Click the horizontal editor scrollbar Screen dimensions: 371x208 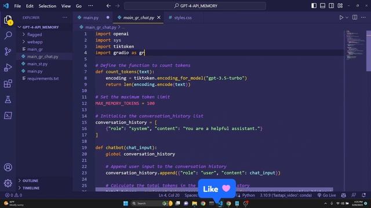(x=214, y=190)
